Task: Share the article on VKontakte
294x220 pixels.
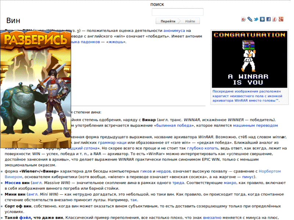Action: coord(262,19)
